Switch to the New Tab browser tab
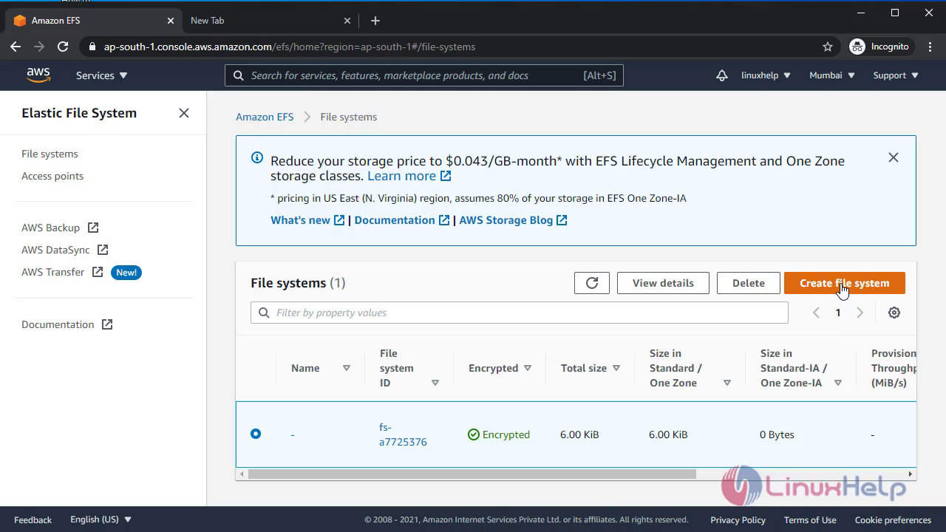Image resolution: width=946 pixels, height=532 pixels. coord(270,21)
